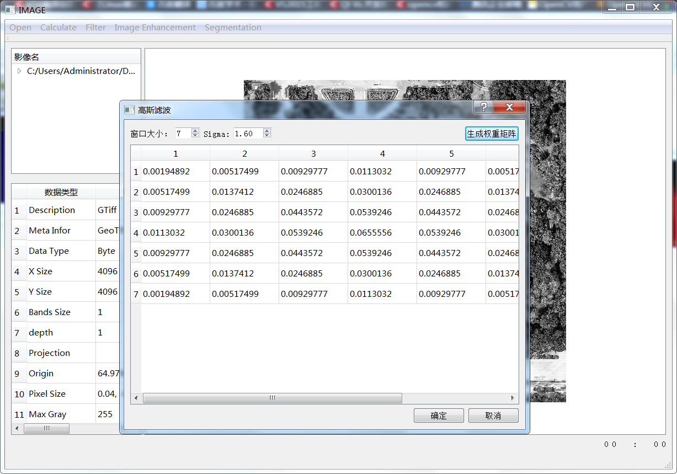Open the Segmentation menu
Image resolution: width=677 pixels, height=474 pixels.
click(x=233, y=27)
